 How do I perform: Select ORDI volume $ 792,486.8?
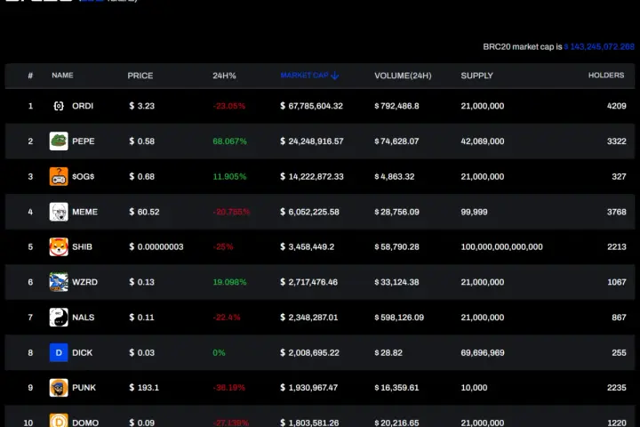396,106
